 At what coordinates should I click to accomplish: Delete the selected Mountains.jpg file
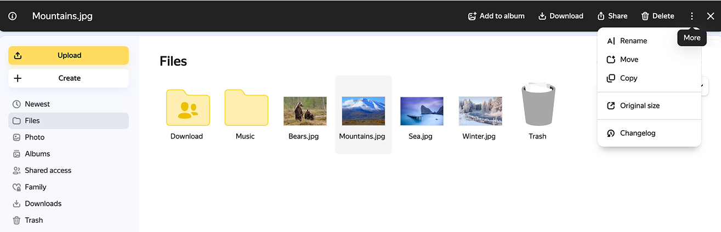click(x=657, y=16)
